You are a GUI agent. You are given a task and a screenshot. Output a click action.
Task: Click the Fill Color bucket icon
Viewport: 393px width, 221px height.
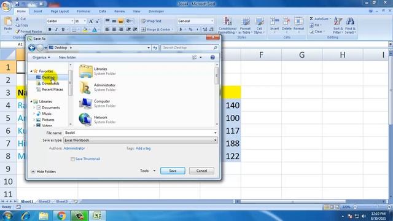85,29
